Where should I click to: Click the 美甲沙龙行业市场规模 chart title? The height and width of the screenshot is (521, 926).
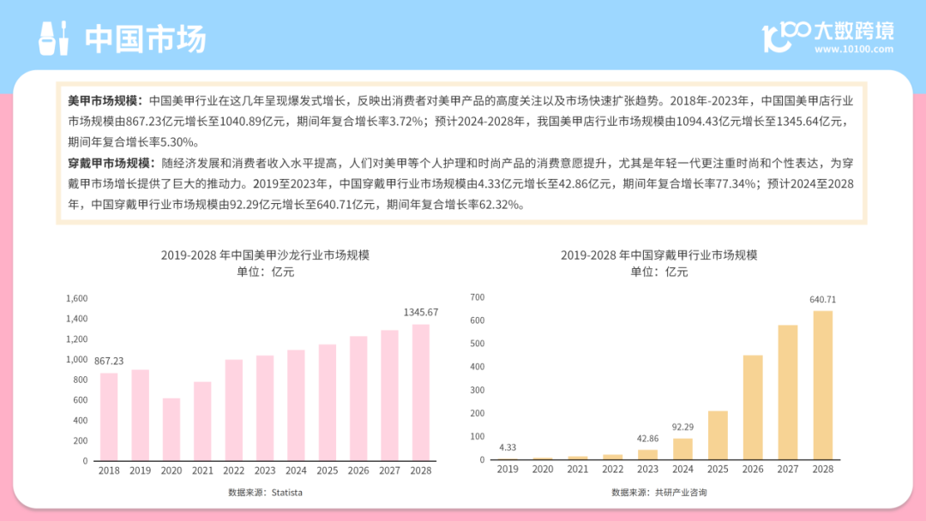pyautogui.click(x=265, y=255)
